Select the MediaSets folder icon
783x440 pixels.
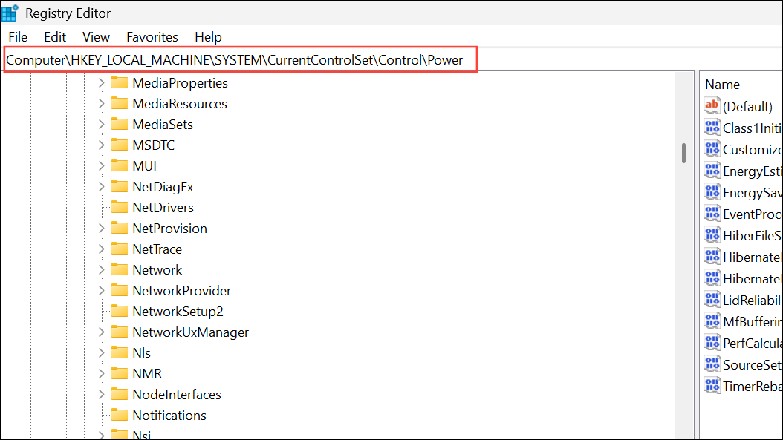pyautogui.click(x=120, y=124)
